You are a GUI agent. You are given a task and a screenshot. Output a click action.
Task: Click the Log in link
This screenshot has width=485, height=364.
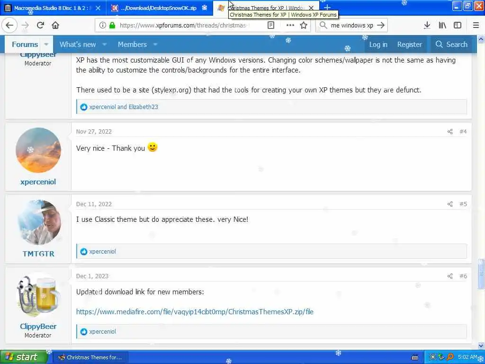coord(378,45)
